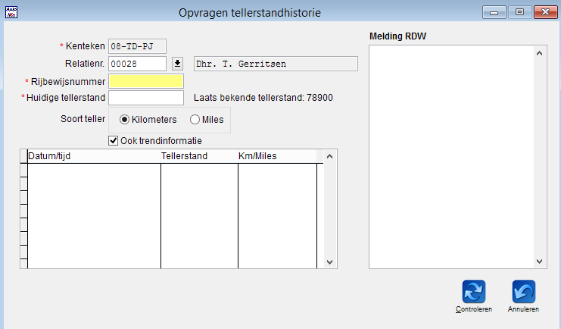Viewport: 561px width, 329px height.
Task: Click the application icon in title bar
Action: click(11, 12)
